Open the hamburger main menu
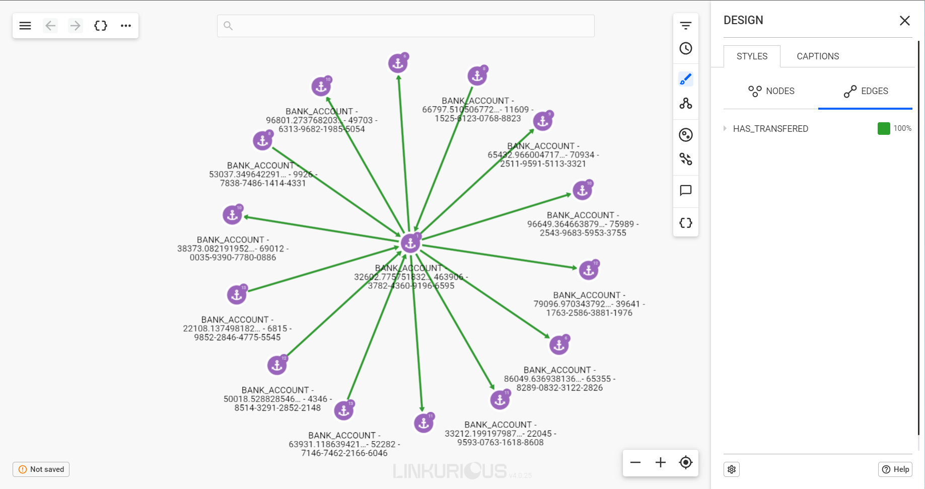This screenshot has width=925, height=489. tap(25, 26)
